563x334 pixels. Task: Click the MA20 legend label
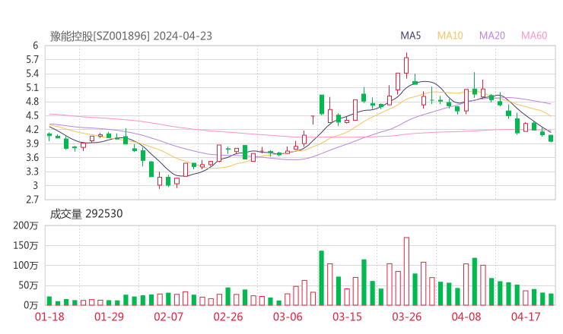point(492,36)
